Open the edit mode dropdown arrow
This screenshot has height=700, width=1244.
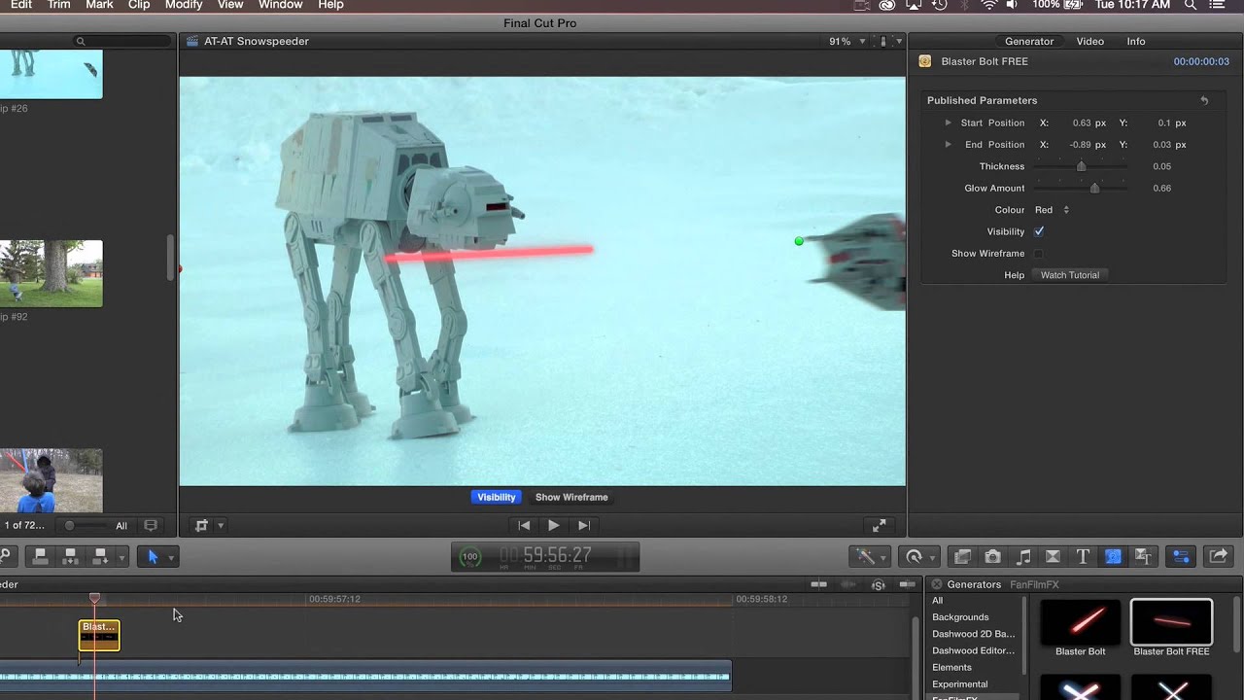point(121,557)
